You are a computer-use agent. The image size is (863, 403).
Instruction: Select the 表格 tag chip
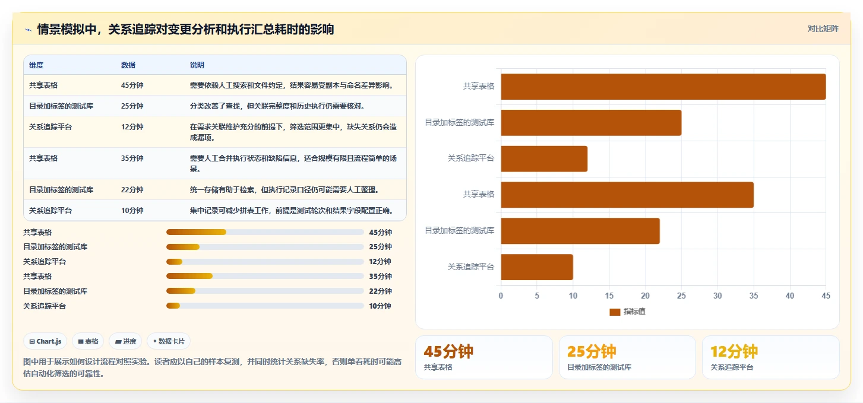pyautogui.click(x=88, y=341)
